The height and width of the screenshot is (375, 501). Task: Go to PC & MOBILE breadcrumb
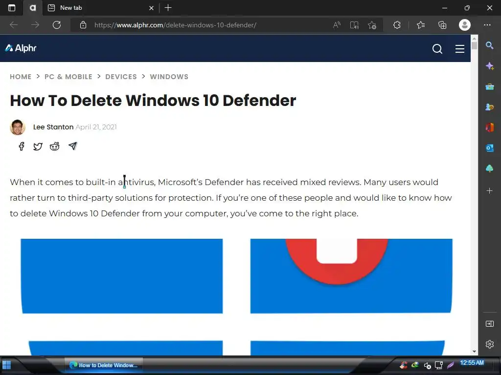[x=68, y=77]
